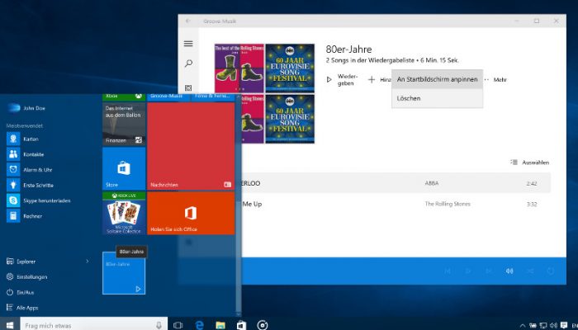Open the pinned 80er-Jahre playlist tile
578x330 pixels.
click(x=124, y=273)
